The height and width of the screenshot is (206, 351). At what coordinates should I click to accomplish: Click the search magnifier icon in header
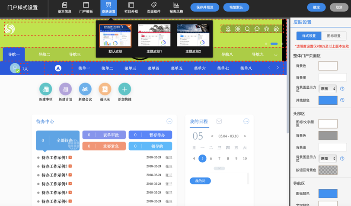point(247,29)
